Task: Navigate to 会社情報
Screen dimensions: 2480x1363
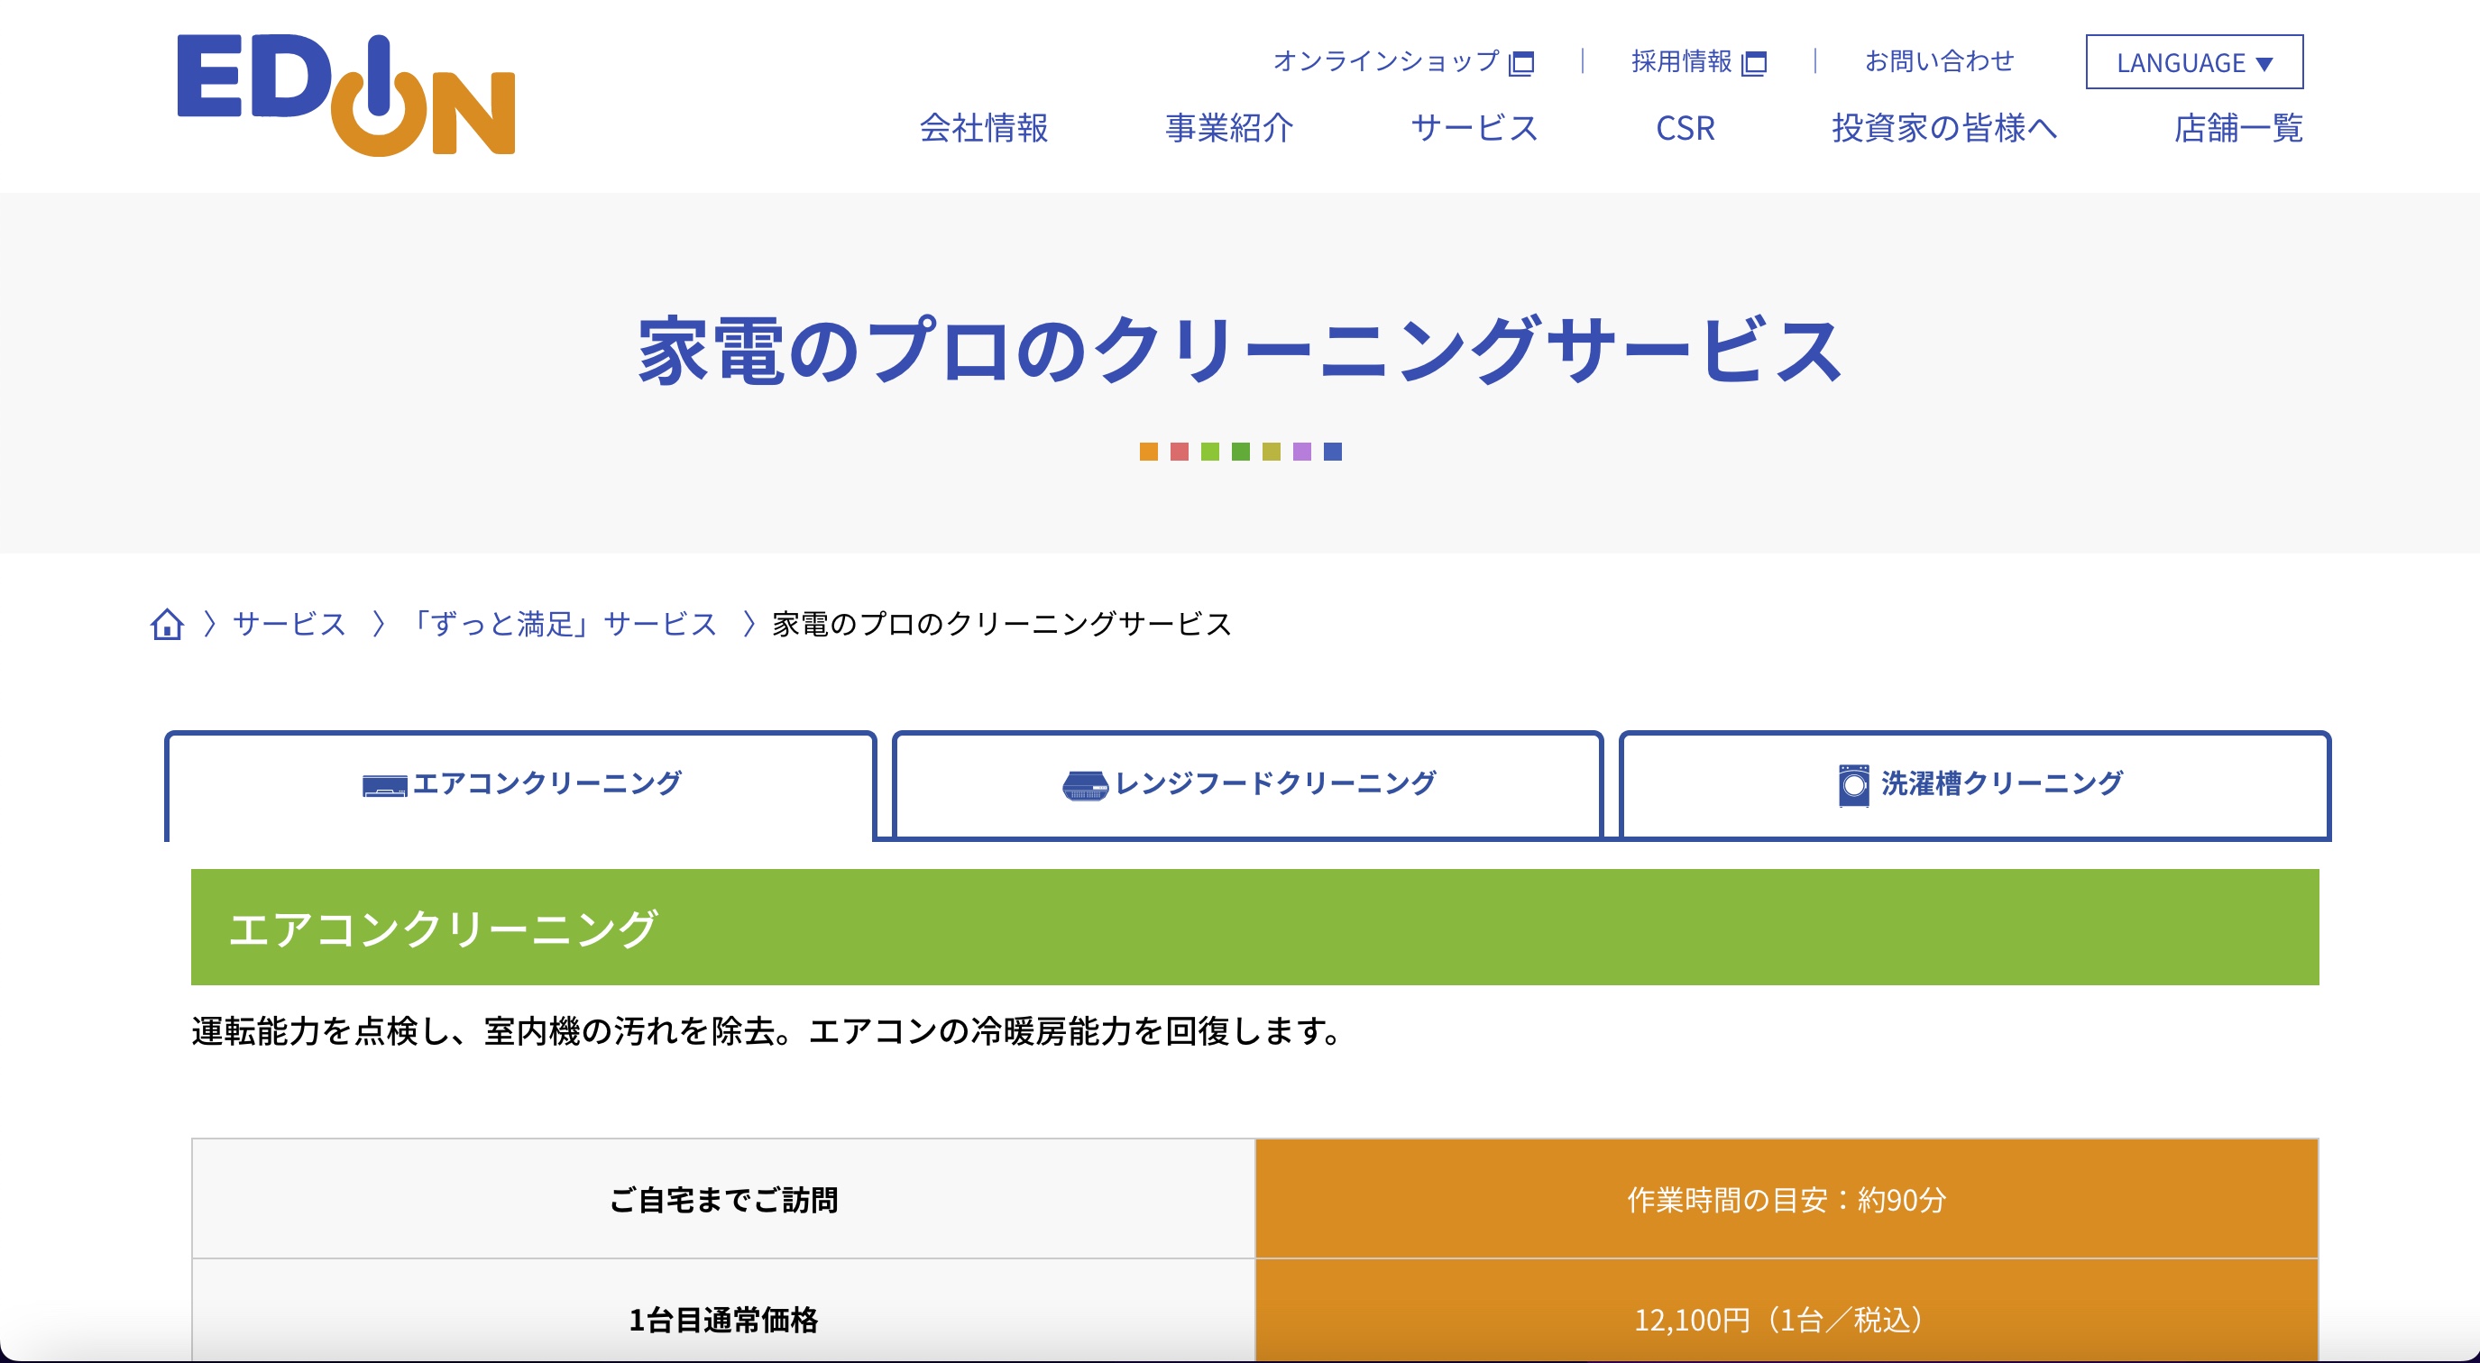Action: (984, 128)
